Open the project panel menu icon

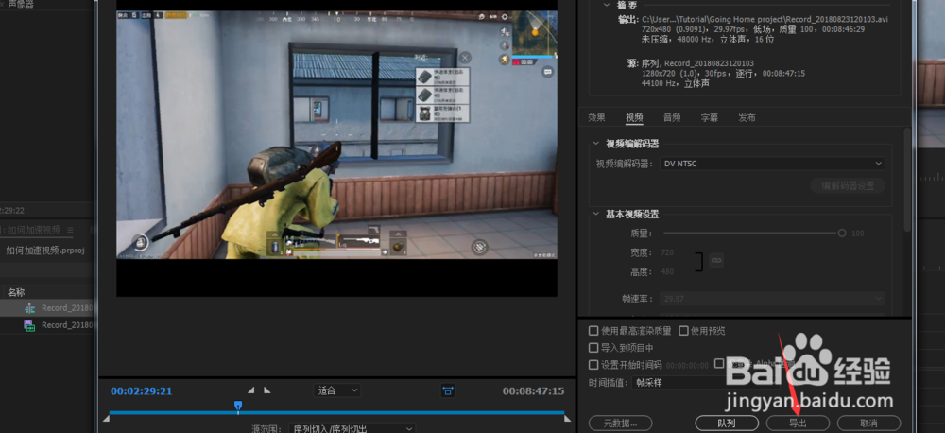point(70,229)
